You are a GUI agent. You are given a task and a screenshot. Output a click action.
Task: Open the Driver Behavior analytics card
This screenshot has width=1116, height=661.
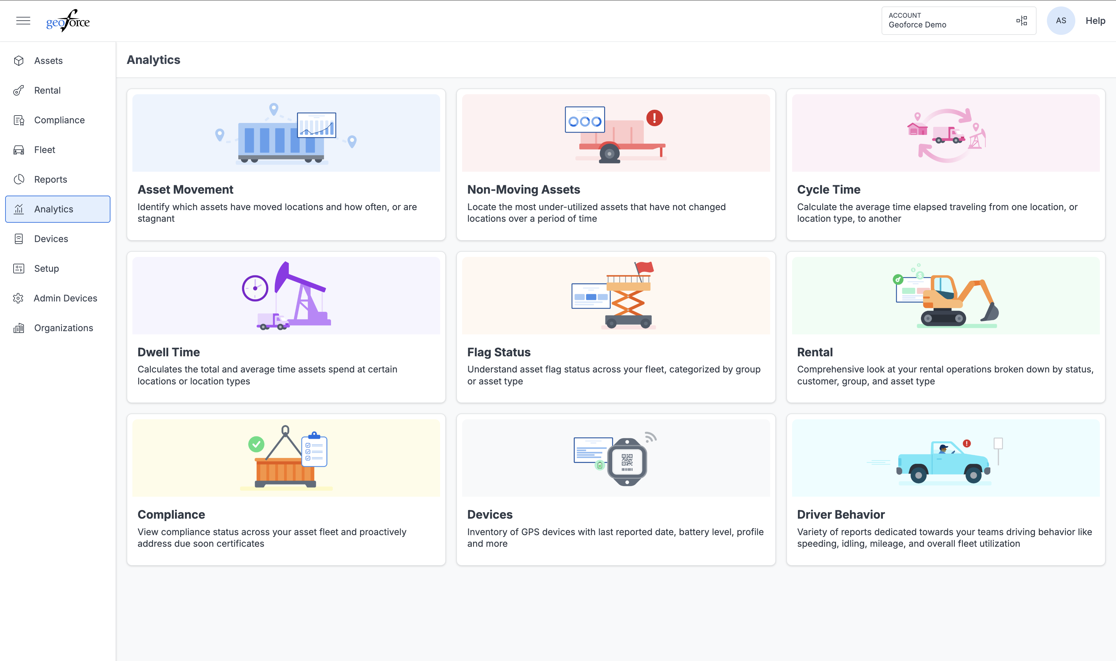coord(946,490)
